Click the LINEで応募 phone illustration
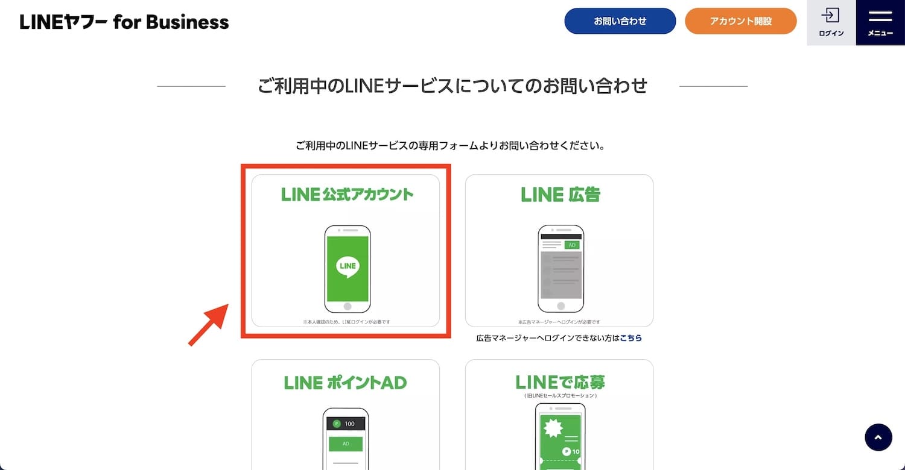This screenshot has height=470, width=905. pyautogui.click(x=560, y=436)
